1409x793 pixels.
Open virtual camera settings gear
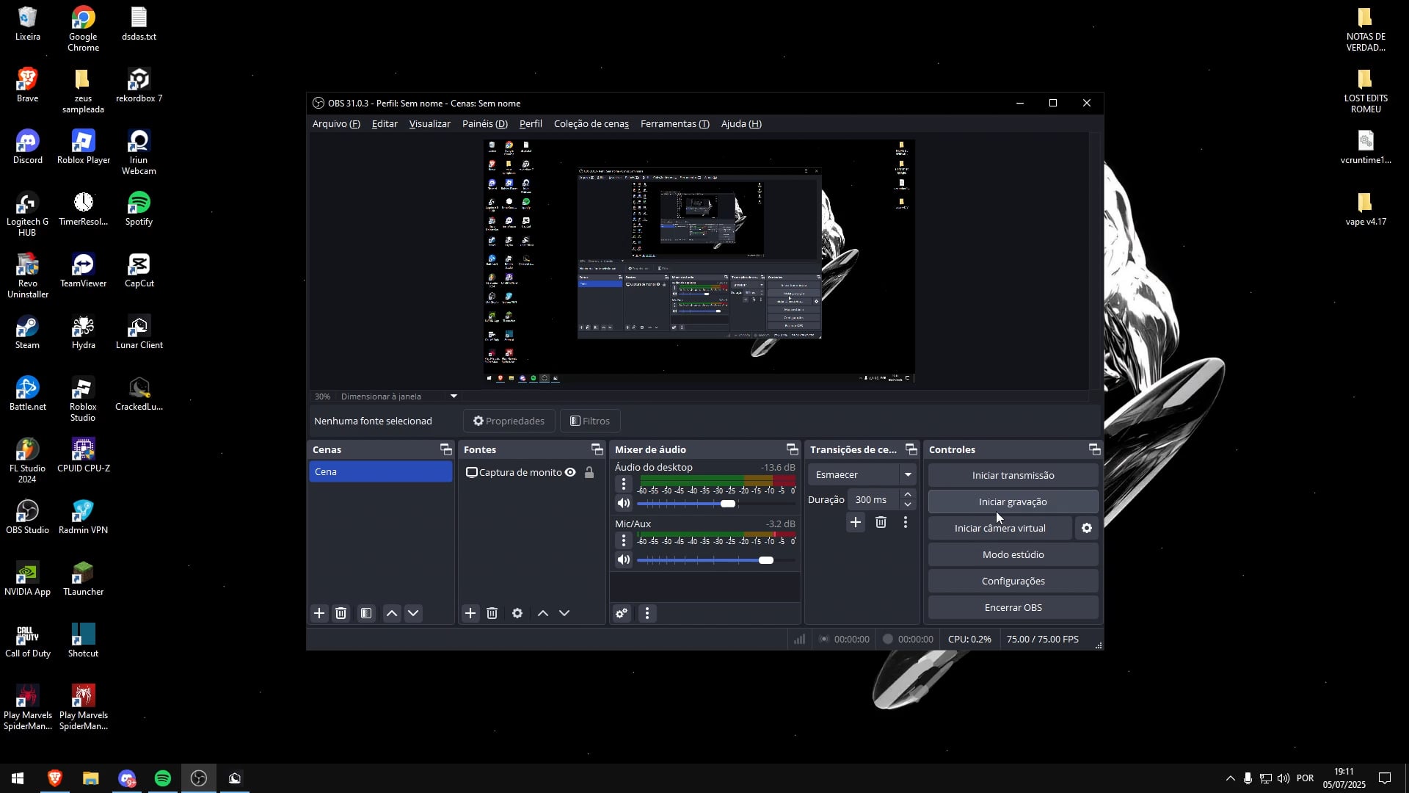pyautogui.click(x=1087, y=528)
